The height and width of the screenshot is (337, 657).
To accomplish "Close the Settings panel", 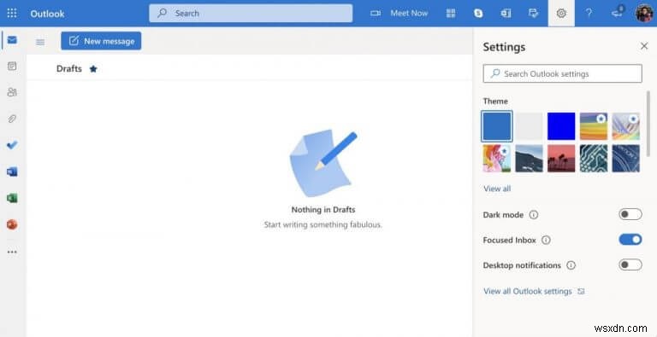I will tap(644, 46).
